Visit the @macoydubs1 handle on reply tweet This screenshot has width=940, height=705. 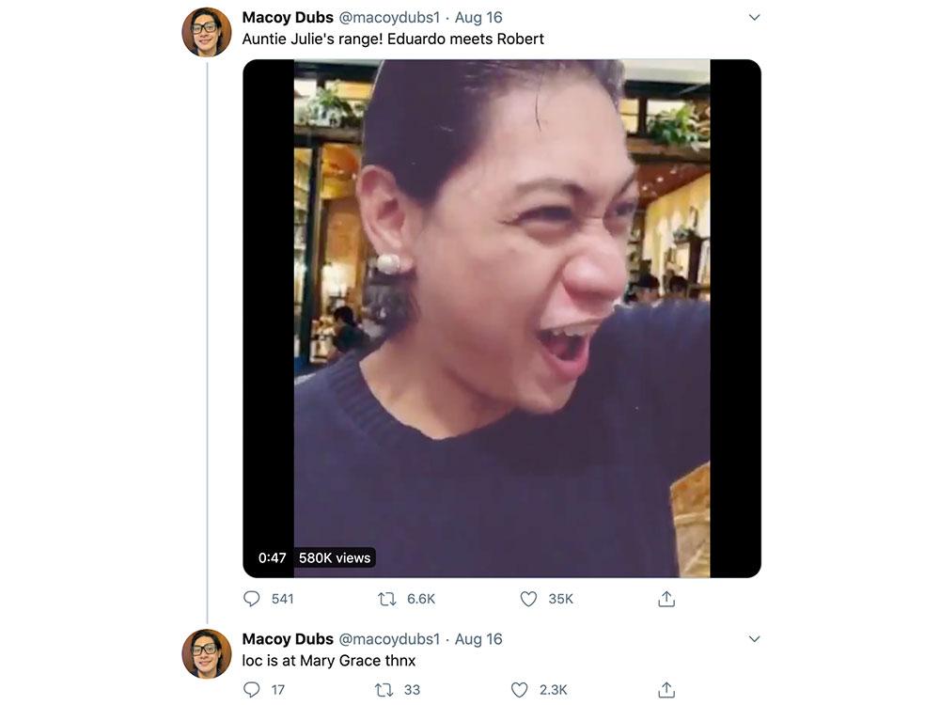(388, 639)
